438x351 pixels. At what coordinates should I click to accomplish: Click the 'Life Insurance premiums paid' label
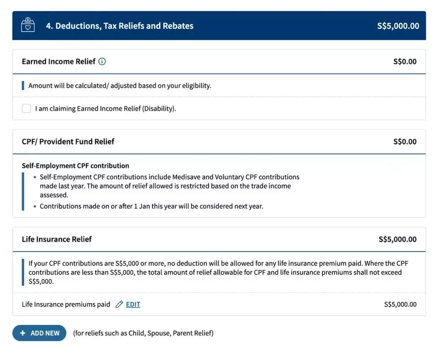(x=66, y=304)
